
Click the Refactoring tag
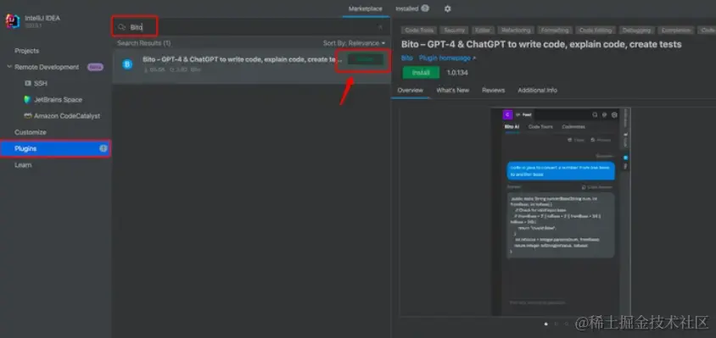click(516, 30)
